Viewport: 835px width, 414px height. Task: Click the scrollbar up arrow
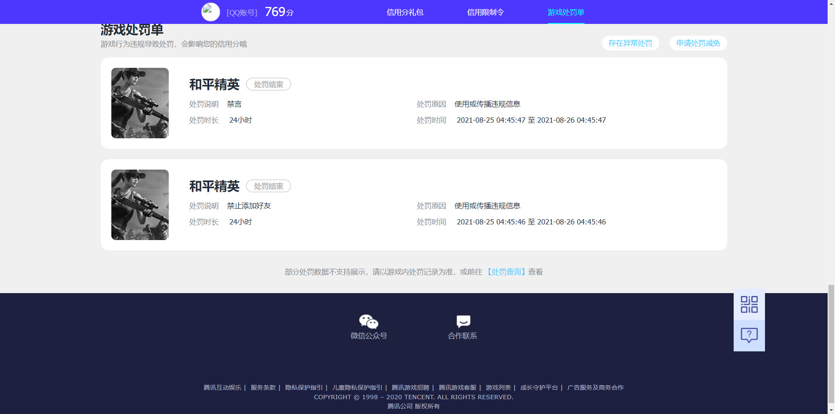[831, 3]
